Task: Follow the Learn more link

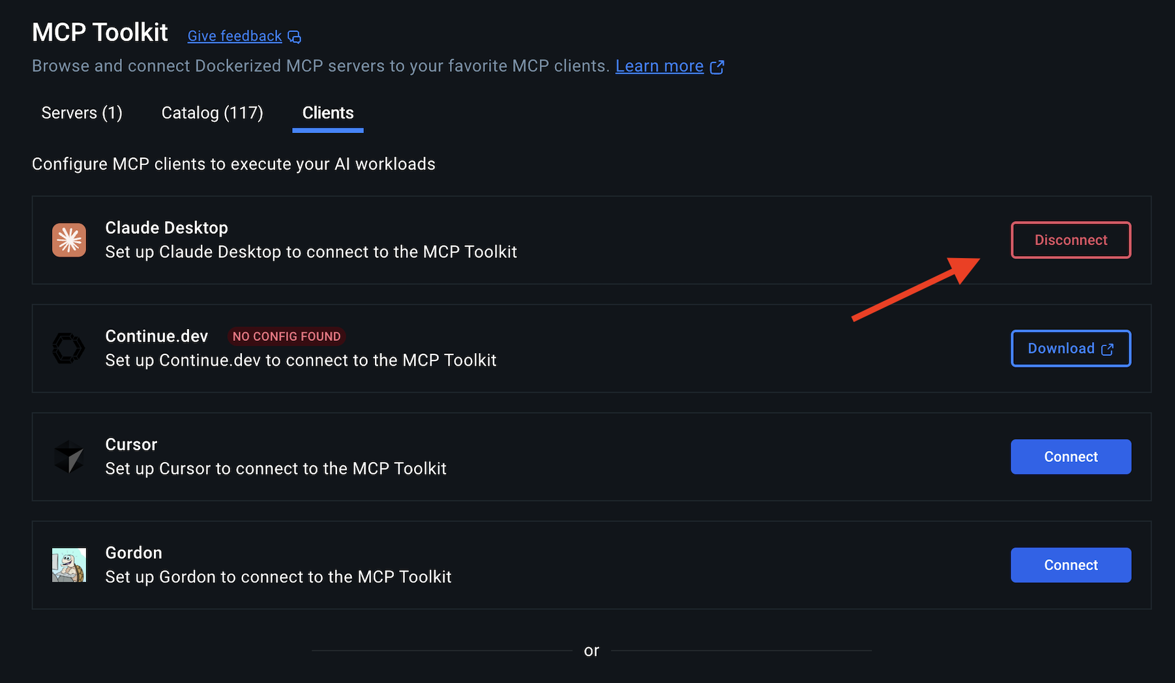Action: point(659,66)
